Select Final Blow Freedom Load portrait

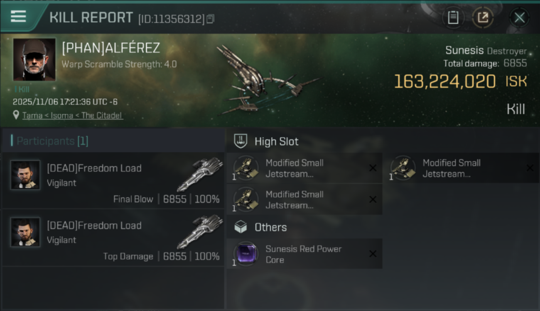click(25, 175)
